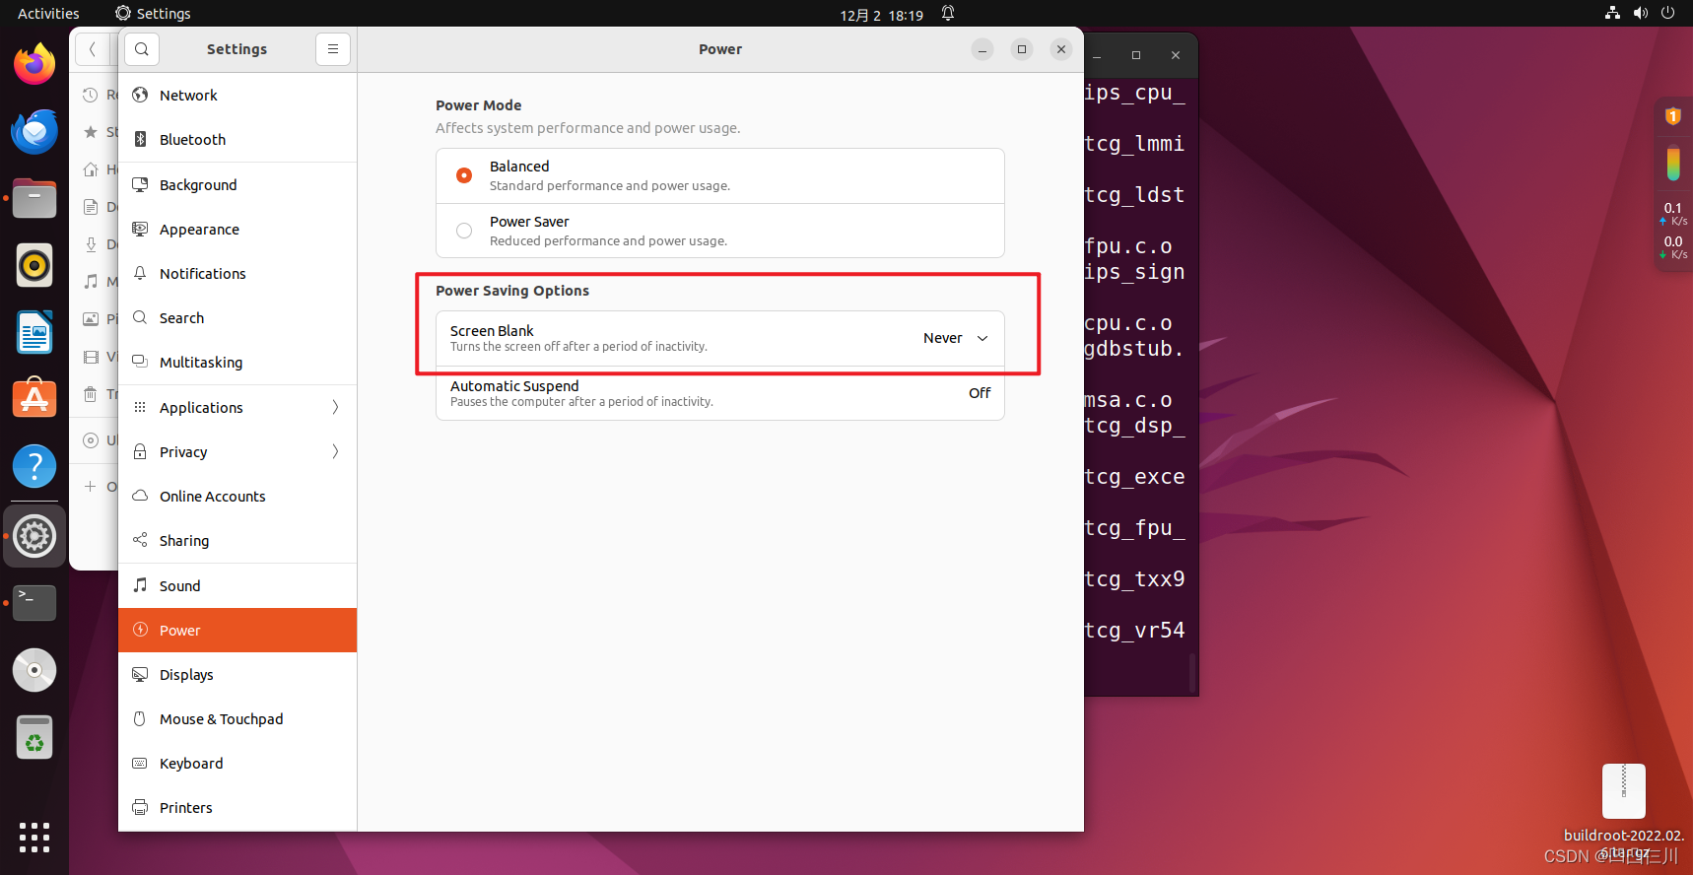Go to Bluetooth settings panel
This screenshot has height=875, width=1693.
[x=237, y=139]
